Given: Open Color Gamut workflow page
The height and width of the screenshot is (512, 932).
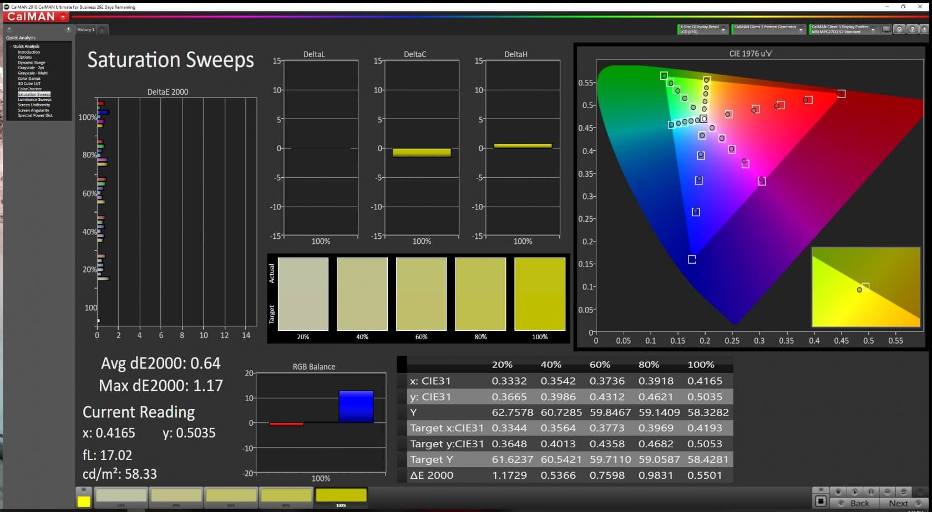Looking at the screenshot, I should tap(29, 78).
